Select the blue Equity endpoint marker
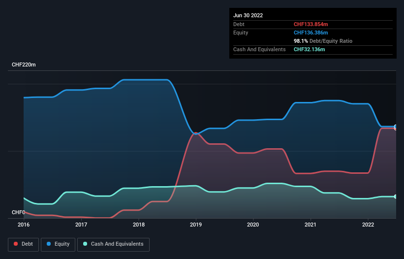 pos(396,127)
